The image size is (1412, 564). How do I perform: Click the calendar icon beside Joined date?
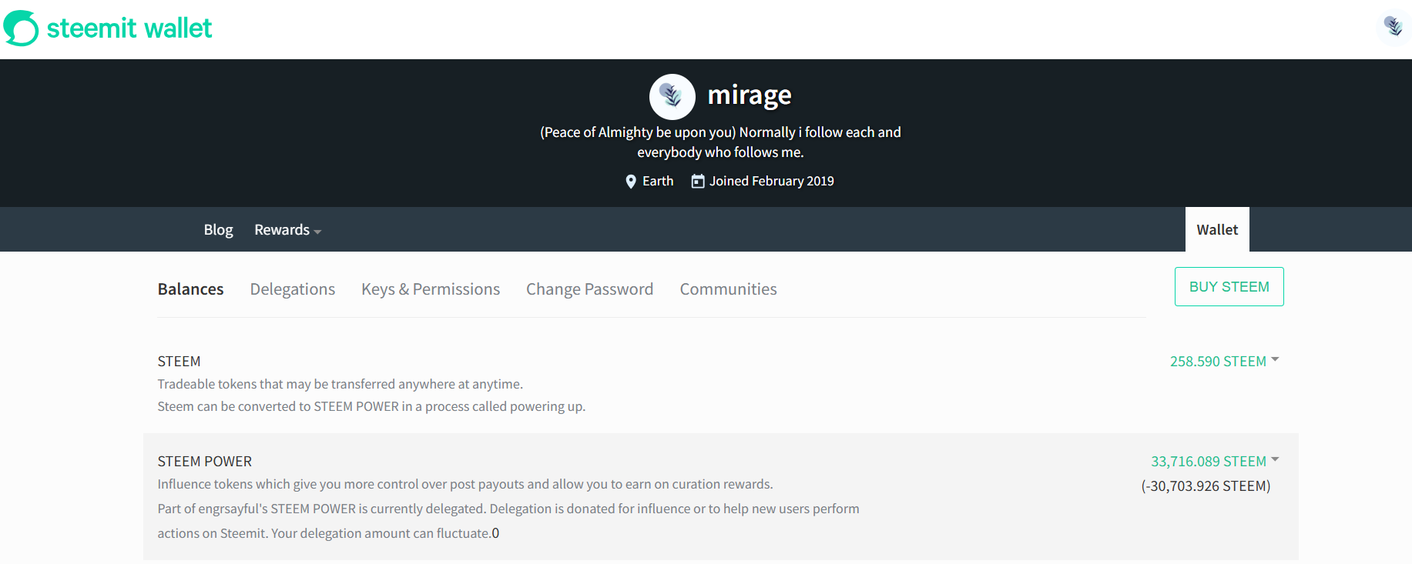[698, 181]
